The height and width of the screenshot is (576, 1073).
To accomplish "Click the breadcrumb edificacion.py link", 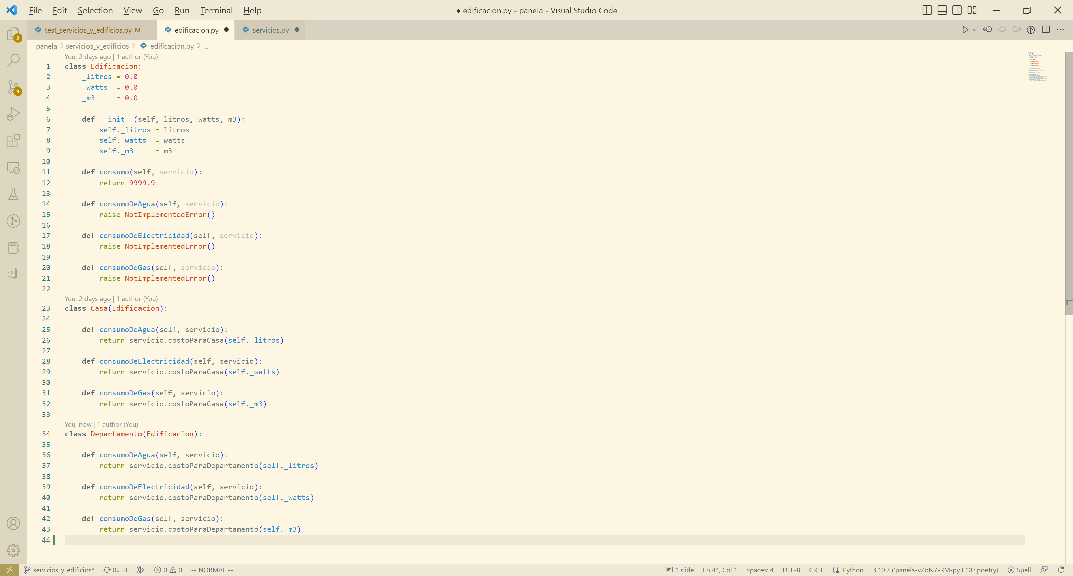I will pos(173,46).
